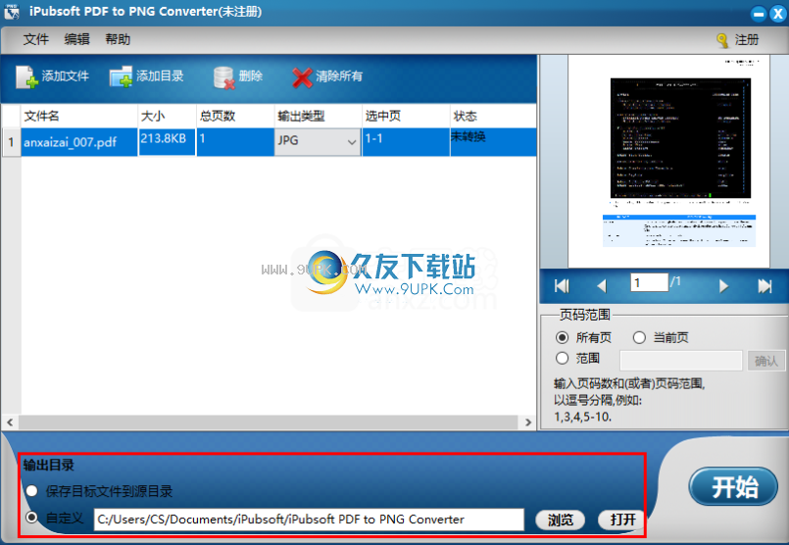
Task: Select the 当前页 radio button
Action: (639, 337)
